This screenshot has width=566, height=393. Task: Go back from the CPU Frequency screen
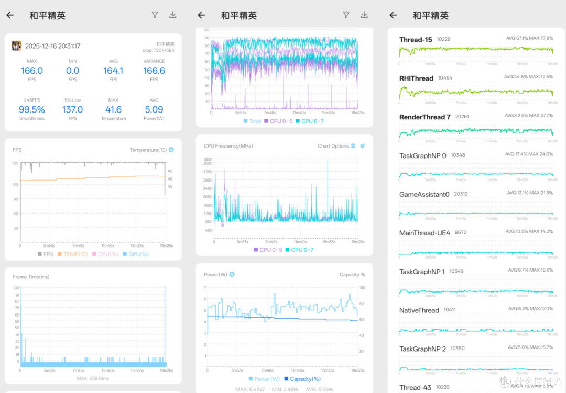[201, 15]
